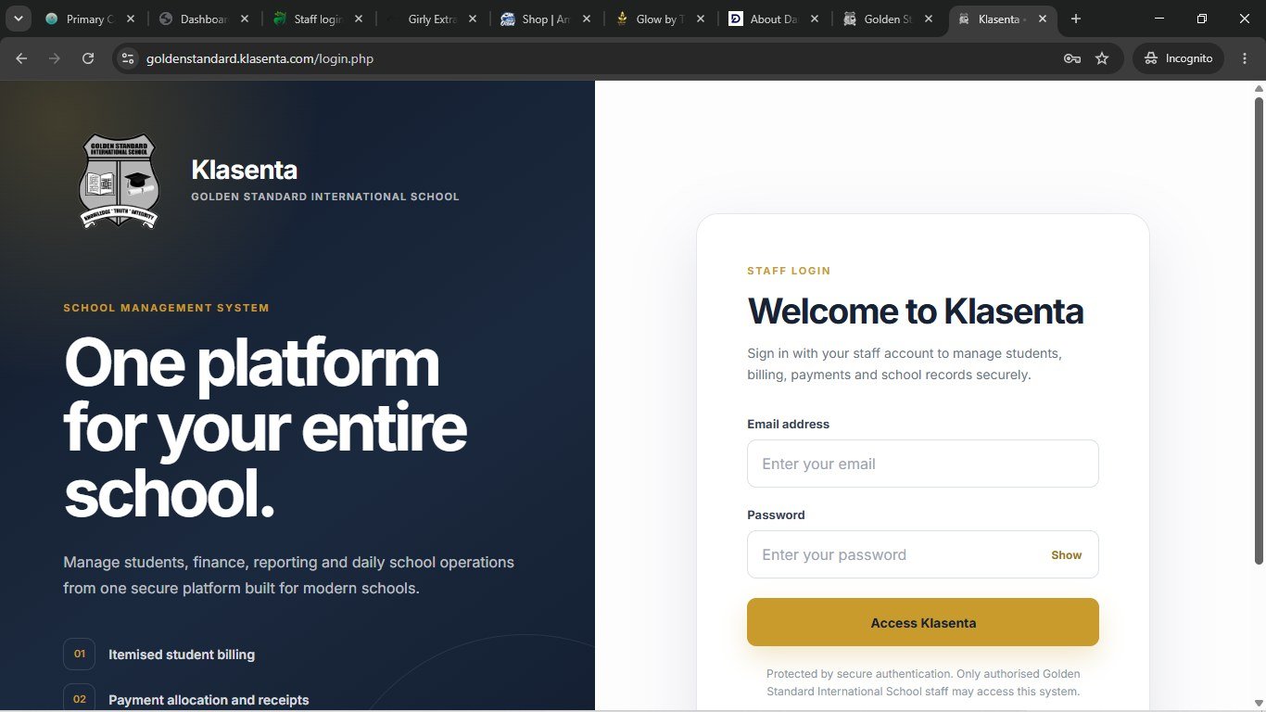1266x712 pixels.
Task: Click the browser Forward arrow
Action: click(55, 58)
